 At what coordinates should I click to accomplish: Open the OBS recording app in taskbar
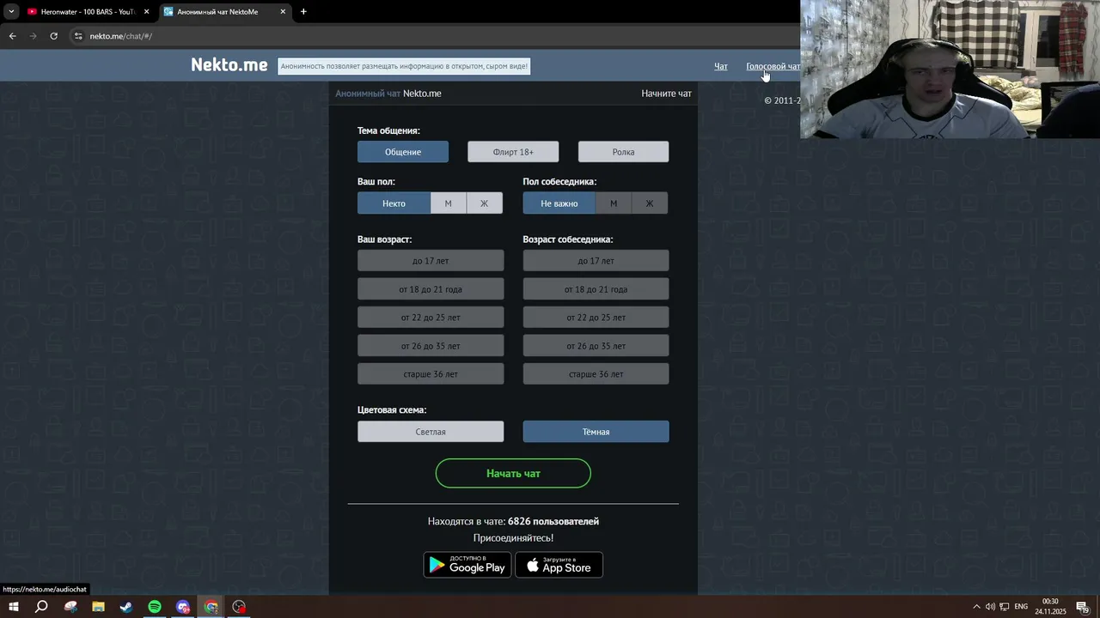239,607
